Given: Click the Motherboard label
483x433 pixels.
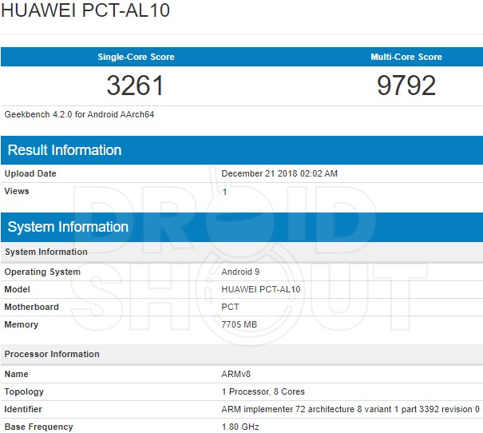Looking at the screenshot, I should (31, 307).
